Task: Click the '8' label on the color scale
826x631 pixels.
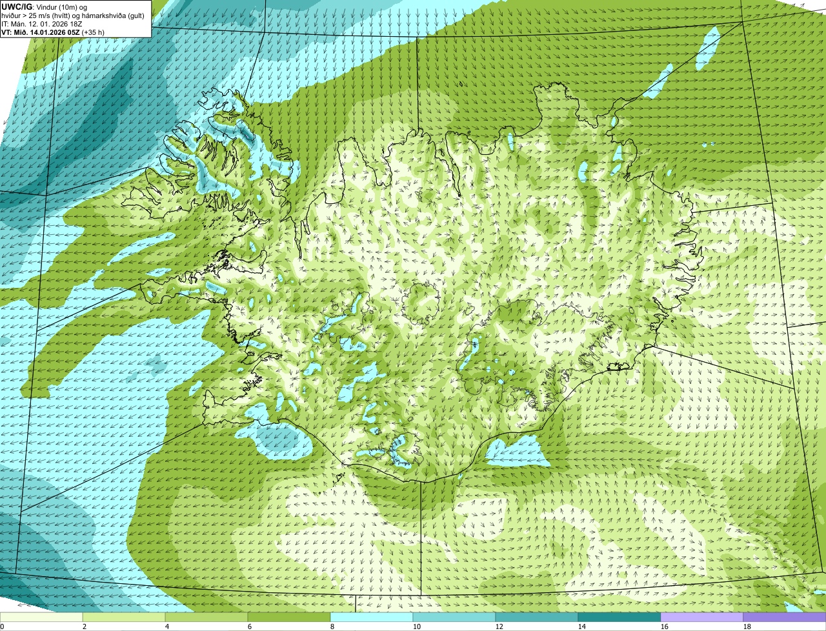Action: tap(332, 626)
